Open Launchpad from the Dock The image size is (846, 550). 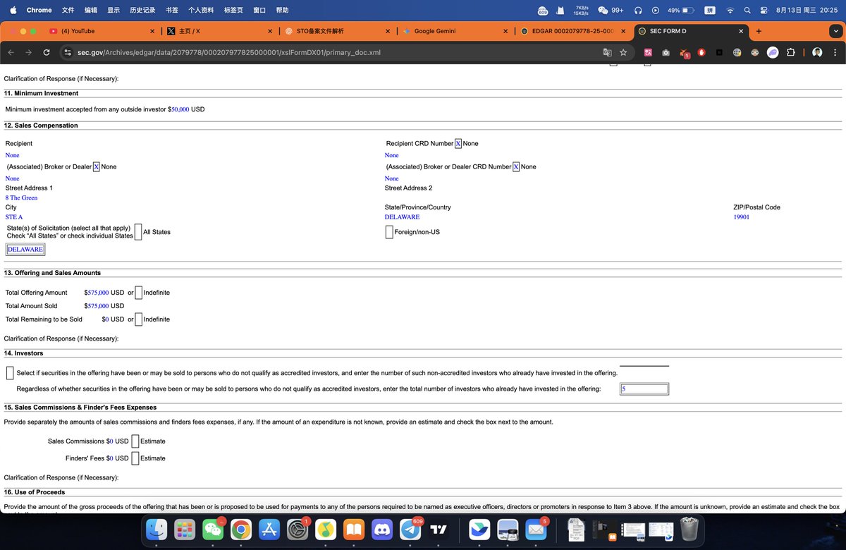(185, 529)
